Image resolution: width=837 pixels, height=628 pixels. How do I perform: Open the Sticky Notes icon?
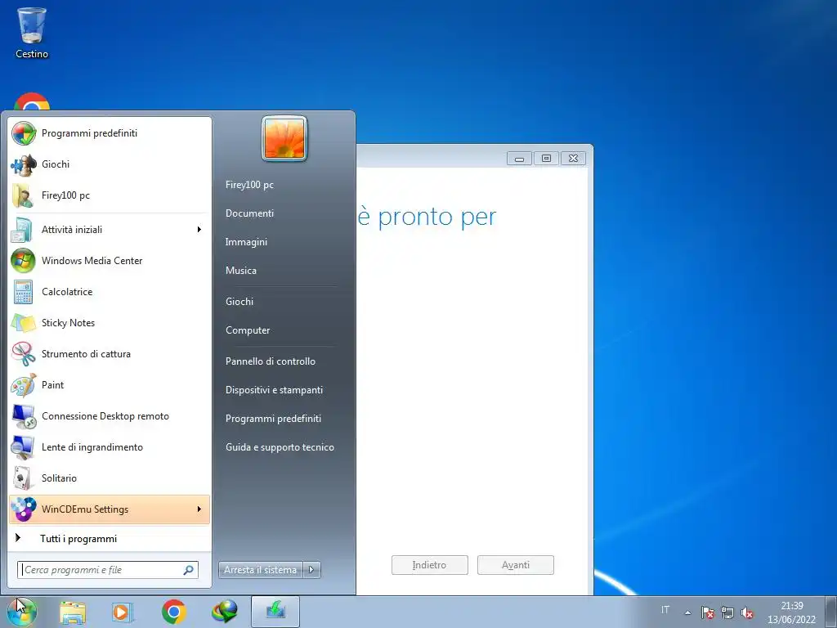24,322
